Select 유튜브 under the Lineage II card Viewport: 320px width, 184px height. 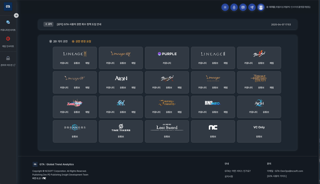coord(215,63)
